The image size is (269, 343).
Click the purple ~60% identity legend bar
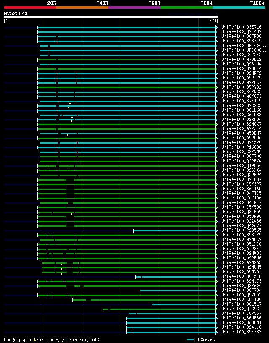click(x=134, y=8)
